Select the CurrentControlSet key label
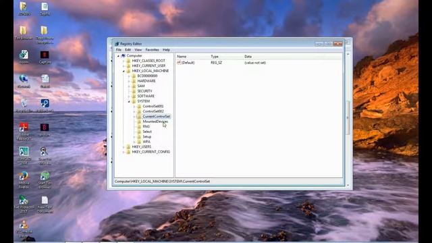Viewport: 432px width, 243px height. 156,117
